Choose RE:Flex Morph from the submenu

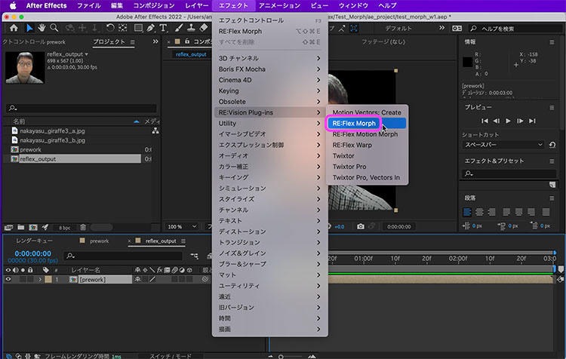click(x=367, y=124)
